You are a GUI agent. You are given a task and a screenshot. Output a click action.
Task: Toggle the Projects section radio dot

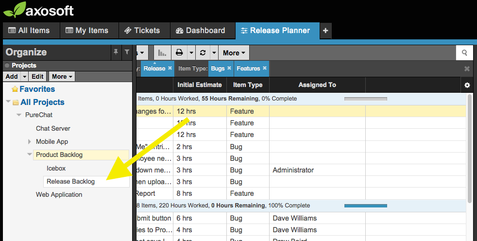(x=7, y=66)
